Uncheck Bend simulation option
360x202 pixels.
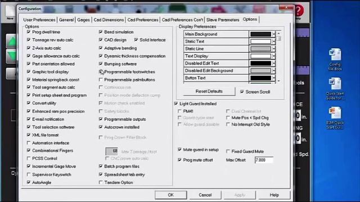pos(101,32)
